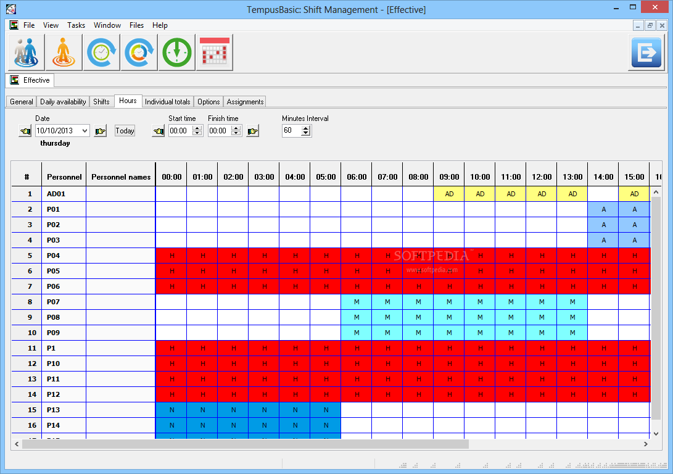Viewport: 673px width, 474px height.
Task: Switch to the Daily availability tab
Action: point(63,102)
